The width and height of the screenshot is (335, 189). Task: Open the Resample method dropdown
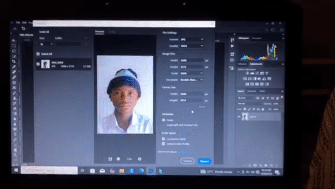[192, 80]
